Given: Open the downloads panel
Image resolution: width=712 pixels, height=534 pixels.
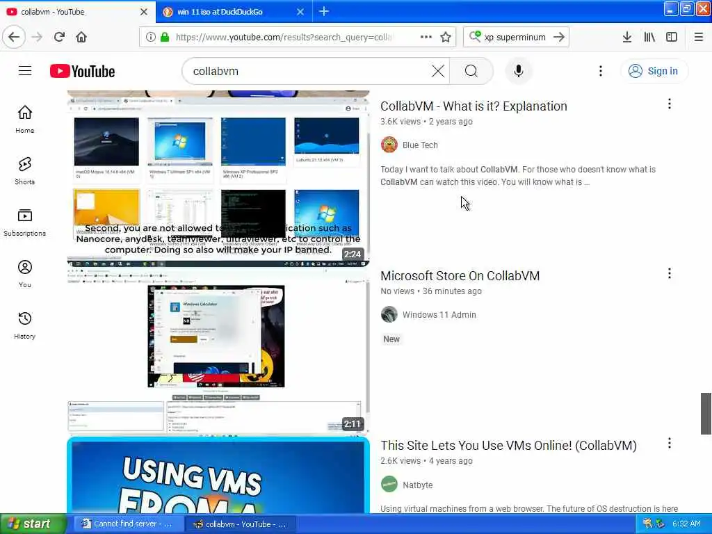Looking at the screenshot, I should [627, 37].
